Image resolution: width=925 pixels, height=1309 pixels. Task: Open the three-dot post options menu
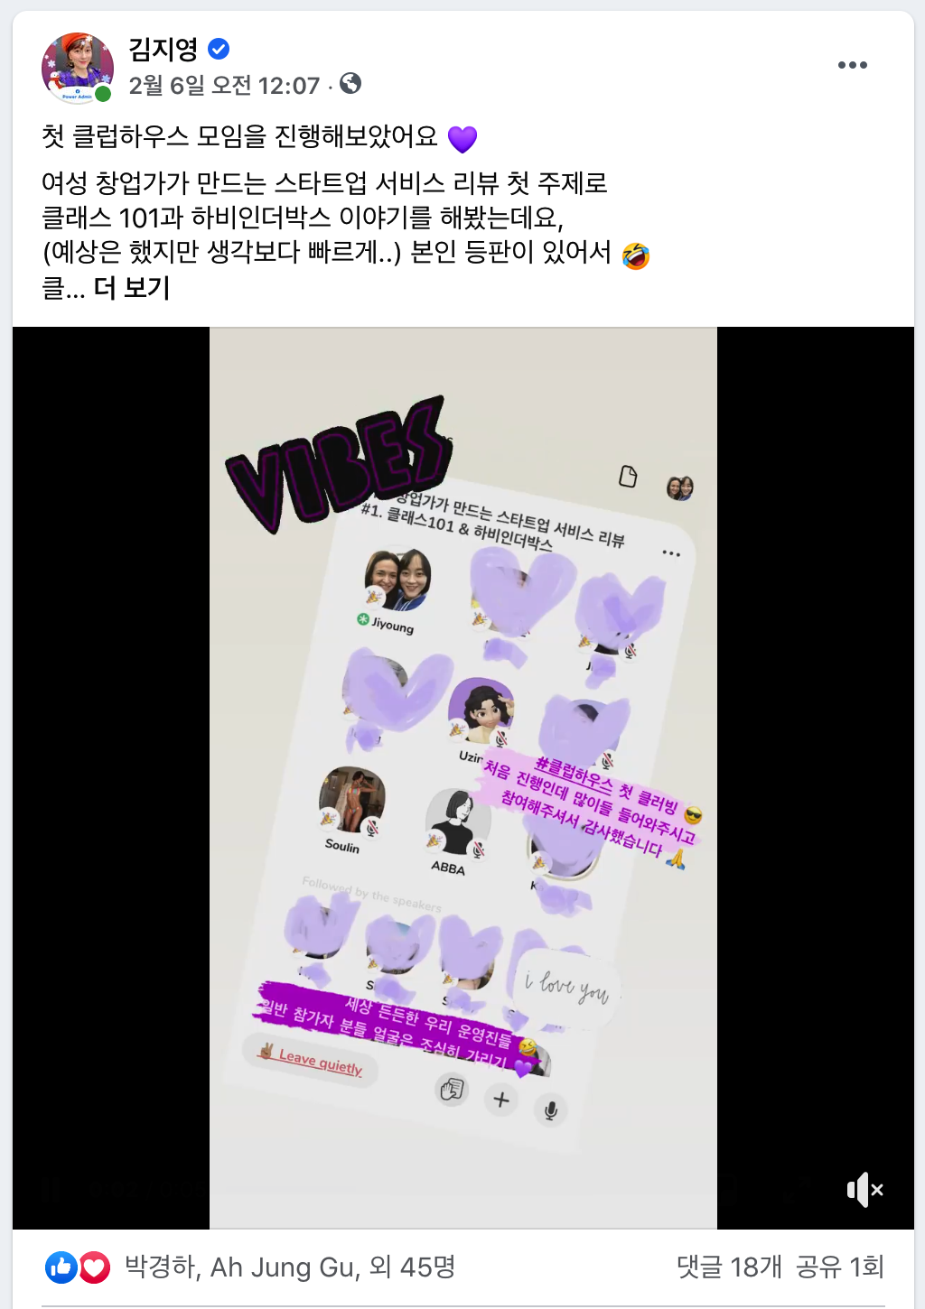(x=852, y=65)
